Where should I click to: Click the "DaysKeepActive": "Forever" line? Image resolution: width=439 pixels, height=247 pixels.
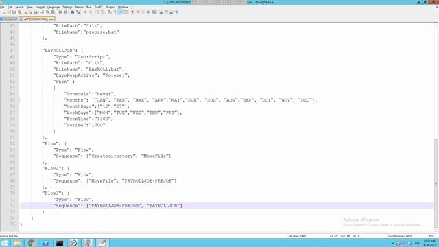(x=91, y=75)
